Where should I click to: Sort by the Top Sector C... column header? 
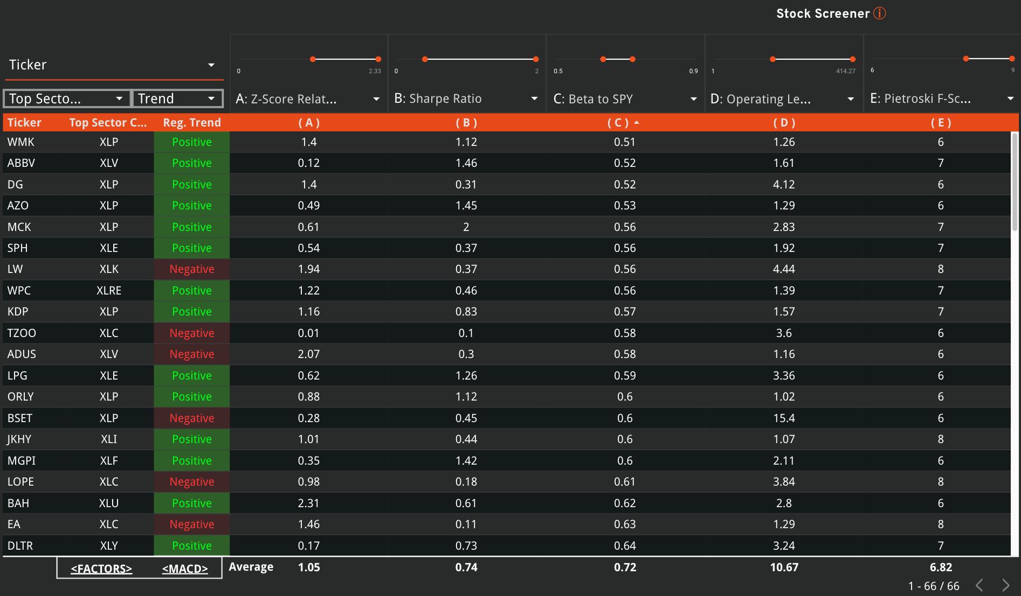(x=108, y=123)
